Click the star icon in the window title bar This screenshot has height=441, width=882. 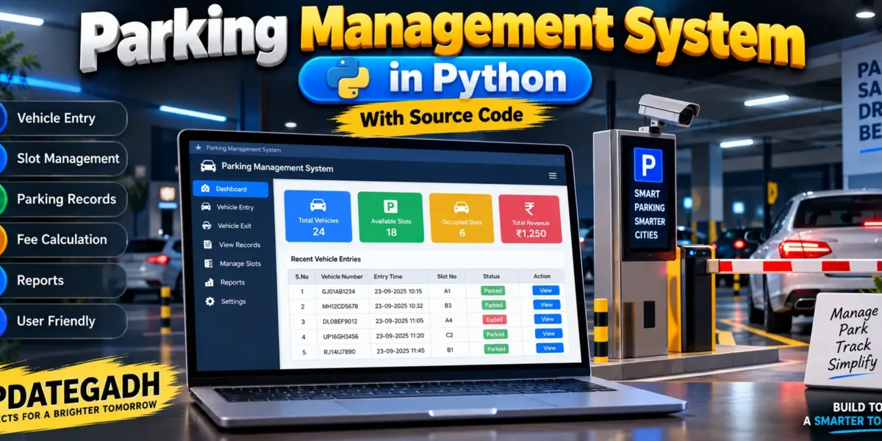(x=197, y=148)
